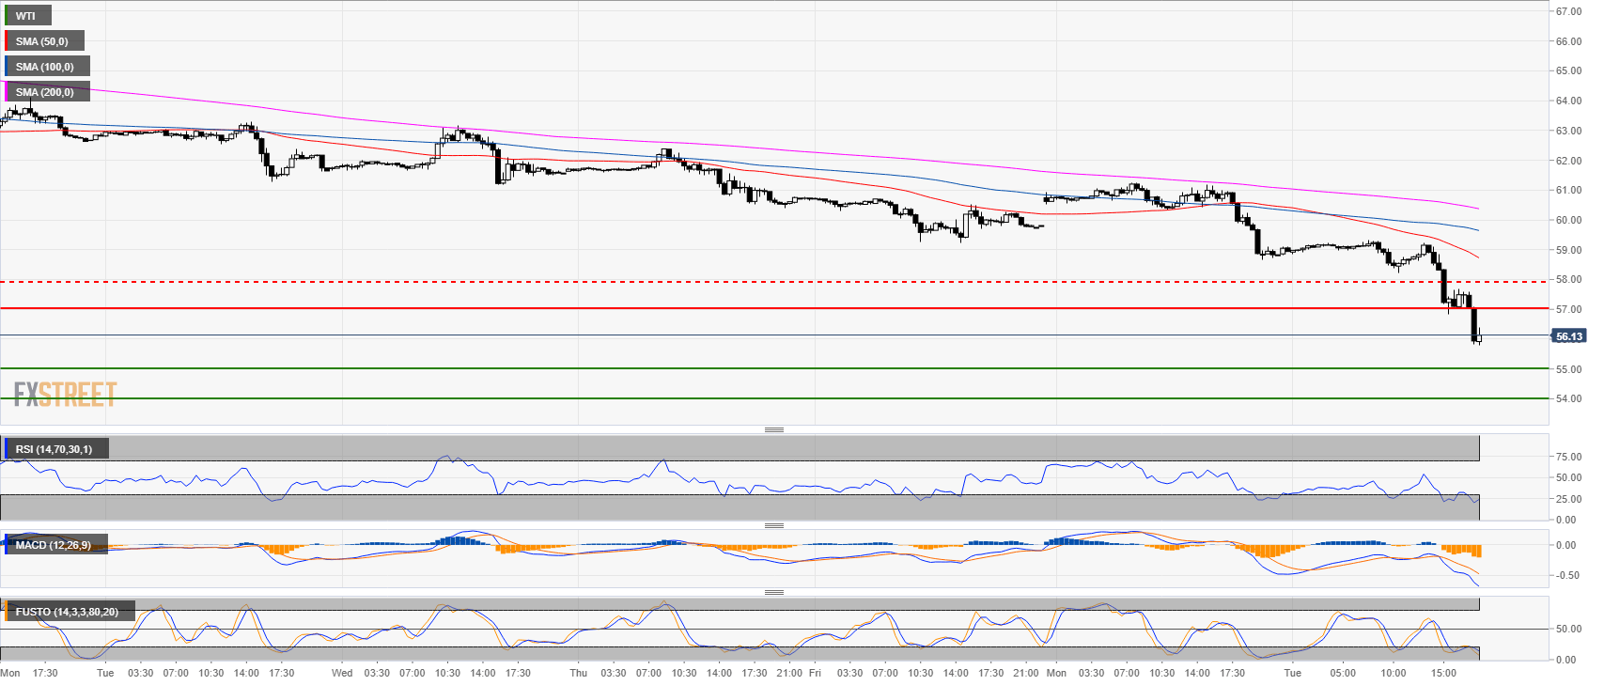Grab the splitter handle above the RSI pane

coord(773,429)
